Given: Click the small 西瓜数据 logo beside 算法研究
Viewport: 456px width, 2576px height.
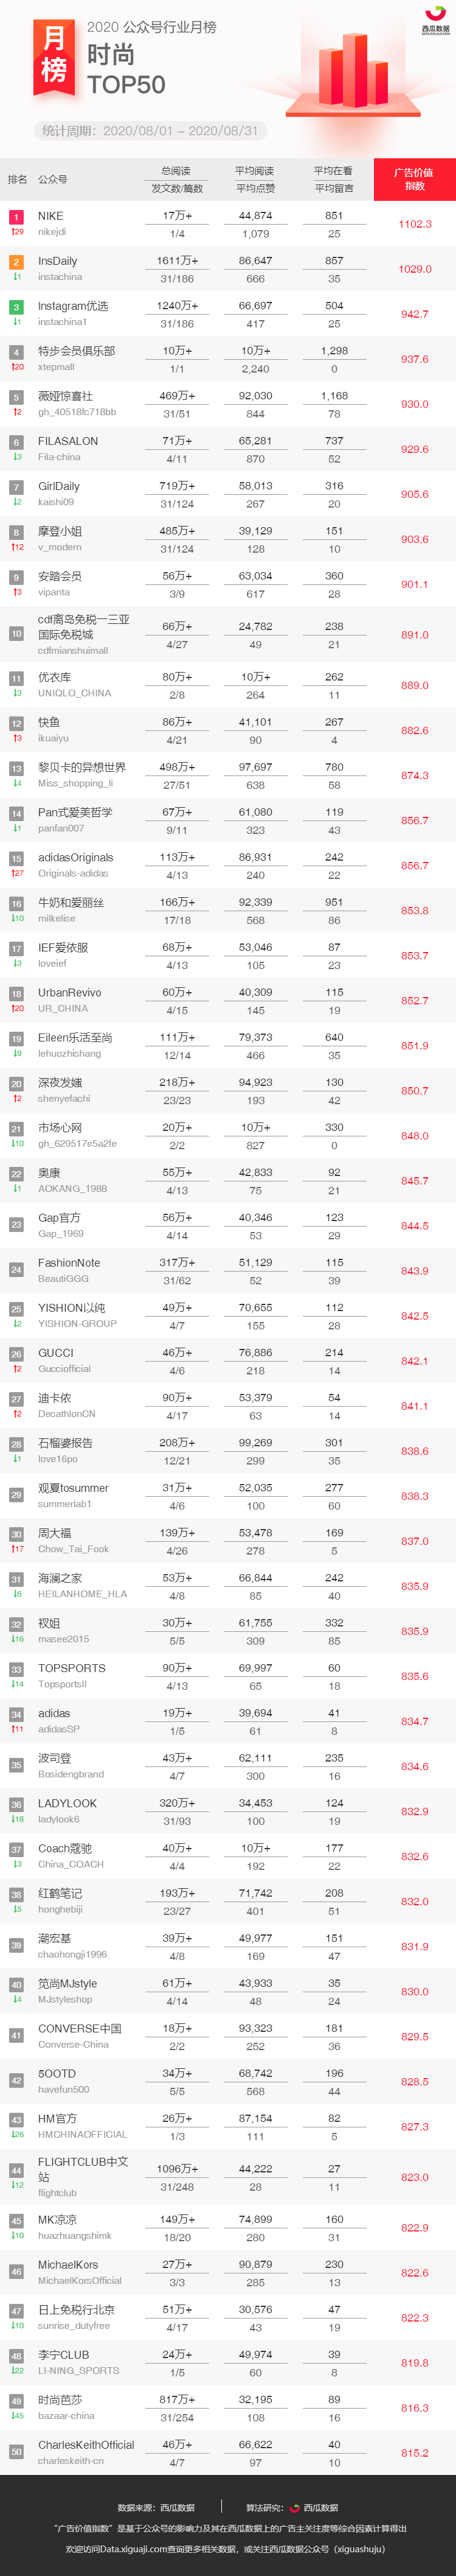Looking at the screenshot, I should [294, 2507].
